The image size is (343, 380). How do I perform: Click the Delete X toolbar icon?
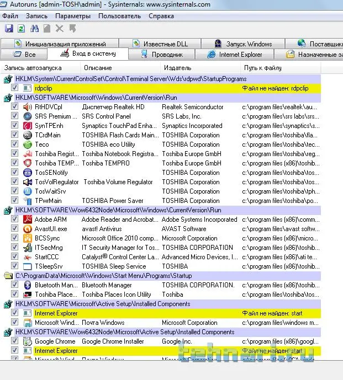coord(60,28)
